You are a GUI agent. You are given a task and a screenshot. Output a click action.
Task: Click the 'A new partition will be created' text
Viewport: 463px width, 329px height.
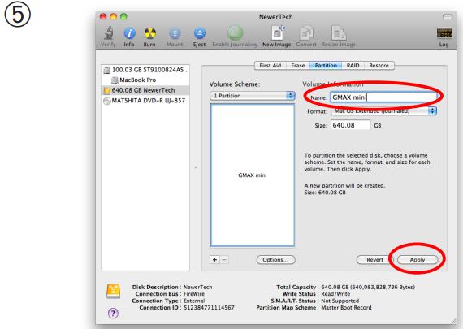coord(344,185)
